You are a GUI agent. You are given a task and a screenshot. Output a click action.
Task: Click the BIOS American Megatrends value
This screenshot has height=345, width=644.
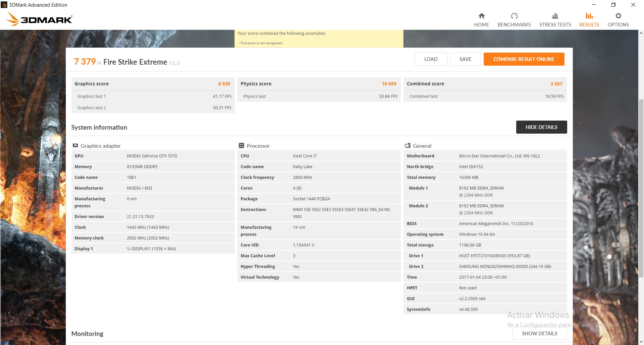point(496,223)
